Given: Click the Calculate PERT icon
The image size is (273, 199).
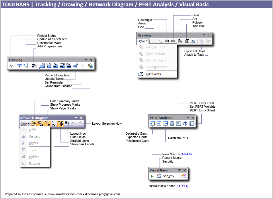Looking at the screenshot, I should [172, 123].
